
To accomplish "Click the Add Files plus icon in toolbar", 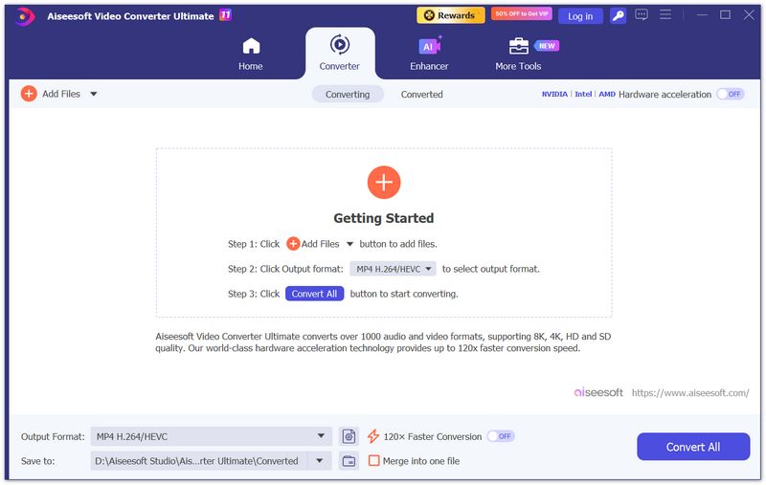I will pos(29,93).
